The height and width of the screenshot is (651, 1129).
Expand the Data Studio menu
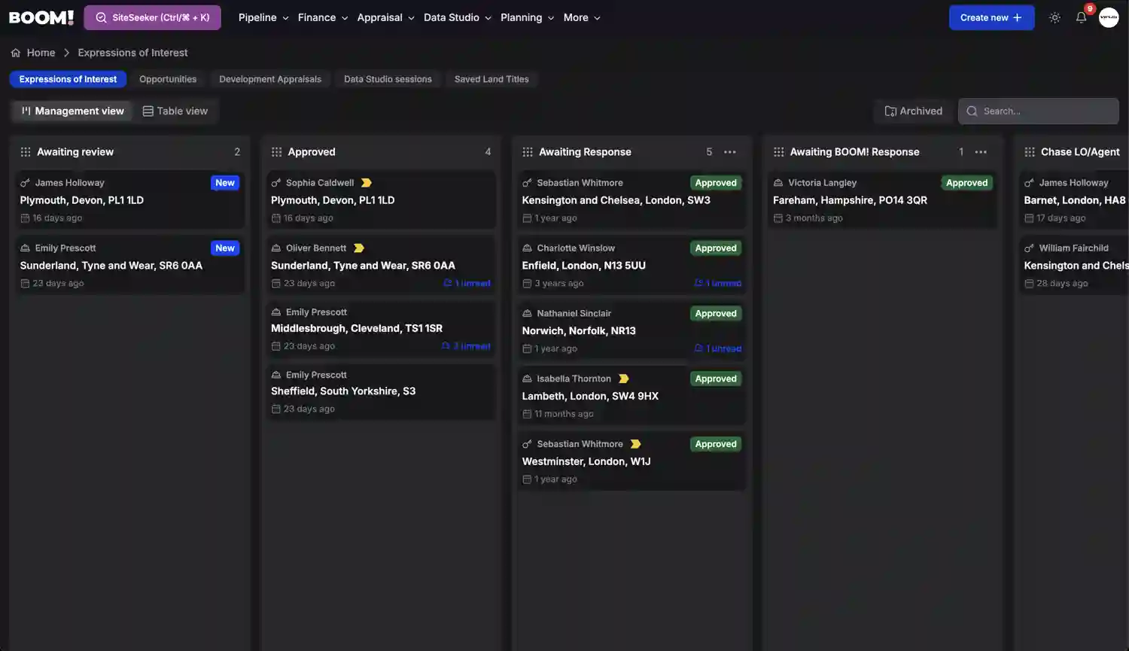(x=457, y=17)
